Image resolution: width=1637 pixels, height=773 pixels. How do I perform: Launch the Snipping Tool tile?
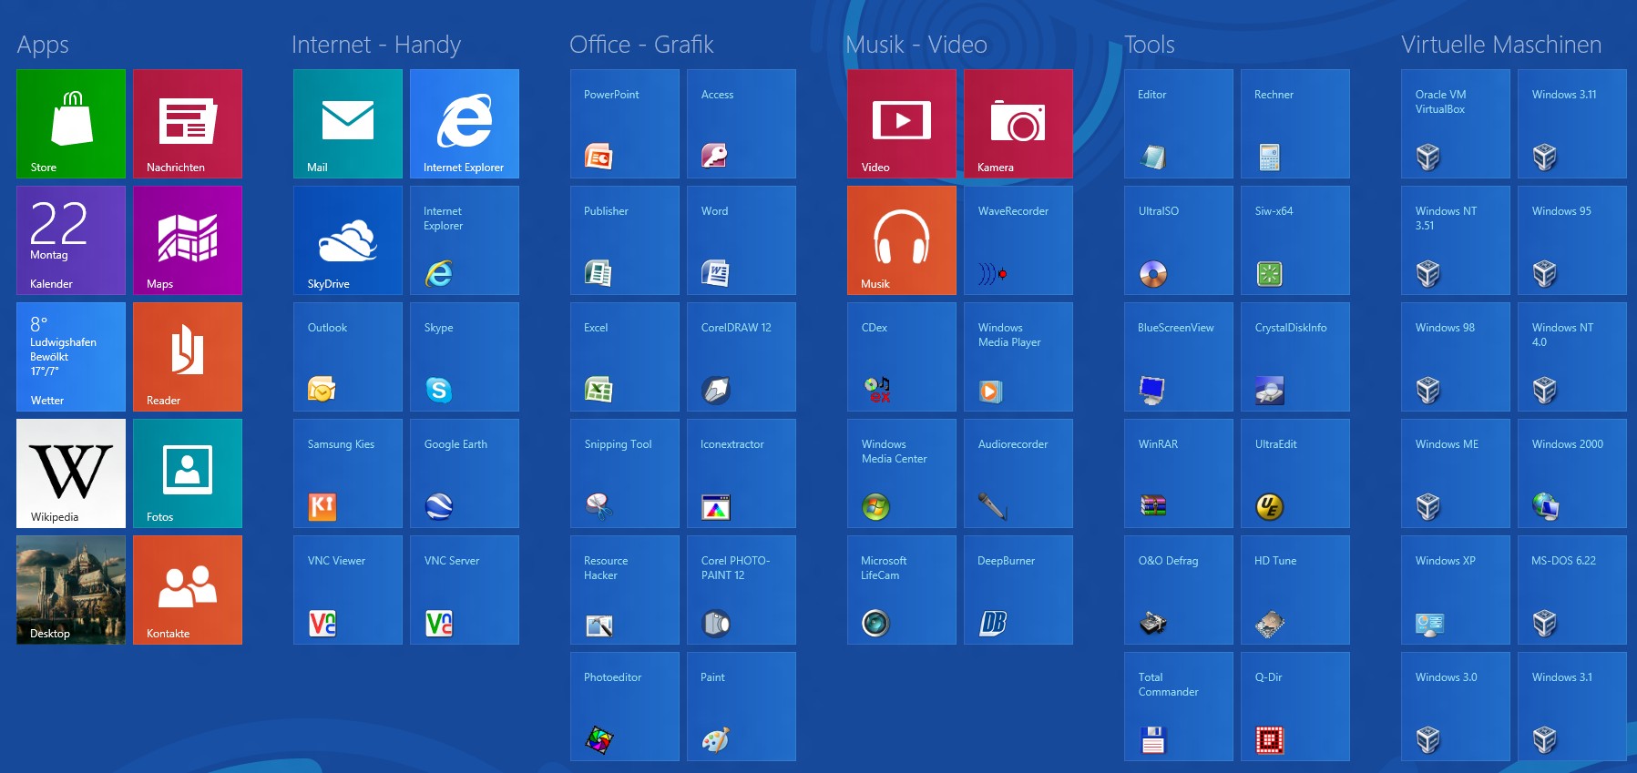pos(625,473)
